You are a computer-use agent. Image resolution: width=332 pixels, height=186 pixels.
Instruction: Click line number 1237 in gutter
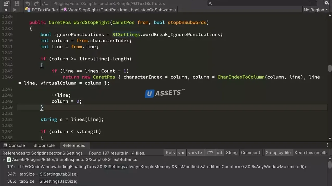pos(7,22)
